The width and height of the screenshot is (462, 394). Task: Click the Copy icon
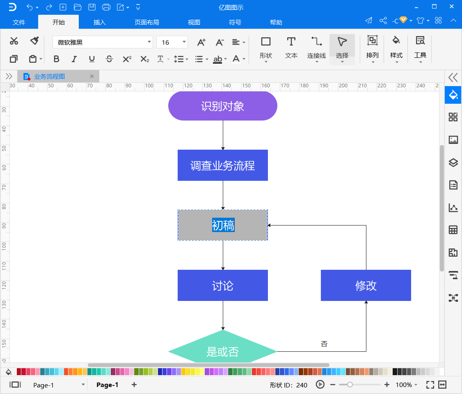coord(14,59)
